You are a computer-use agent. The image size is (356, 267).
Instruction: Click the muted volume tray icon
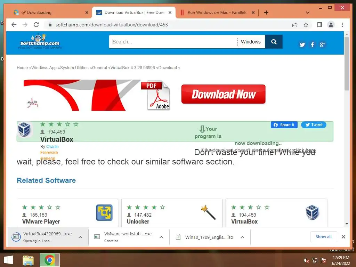[307, 260]
